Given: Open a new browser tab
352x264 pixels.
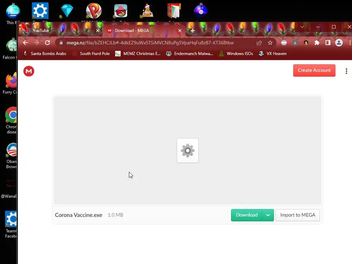Looking at the screenshot, I should 192,31.
